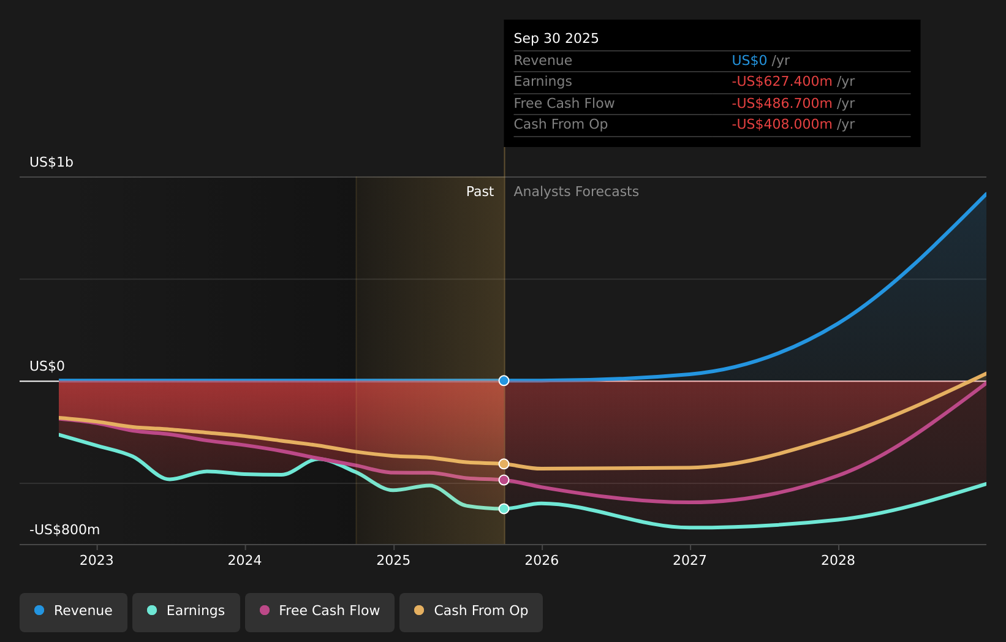This screenshot has height=642, width=1006.
Task: Click the 2025 x-axis label
Action: coord(393,560)
